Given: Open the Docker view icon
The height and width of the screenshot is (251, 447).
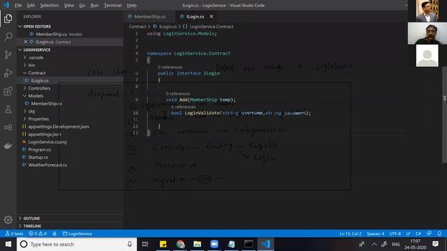Looking at the screenshot, I should pyautogui.click(x=8, y=146).
